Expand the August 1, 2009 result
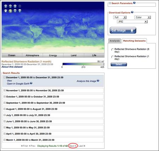This screenshot has height=151, width=159. pos(5,109)
